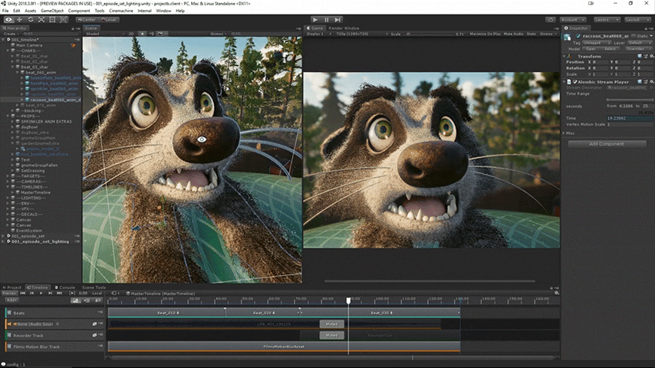The width and height of the screenshot is (655, 368).
Task: Toggle the Static checkbox in Inspector
Action: [x=634, y=36]
